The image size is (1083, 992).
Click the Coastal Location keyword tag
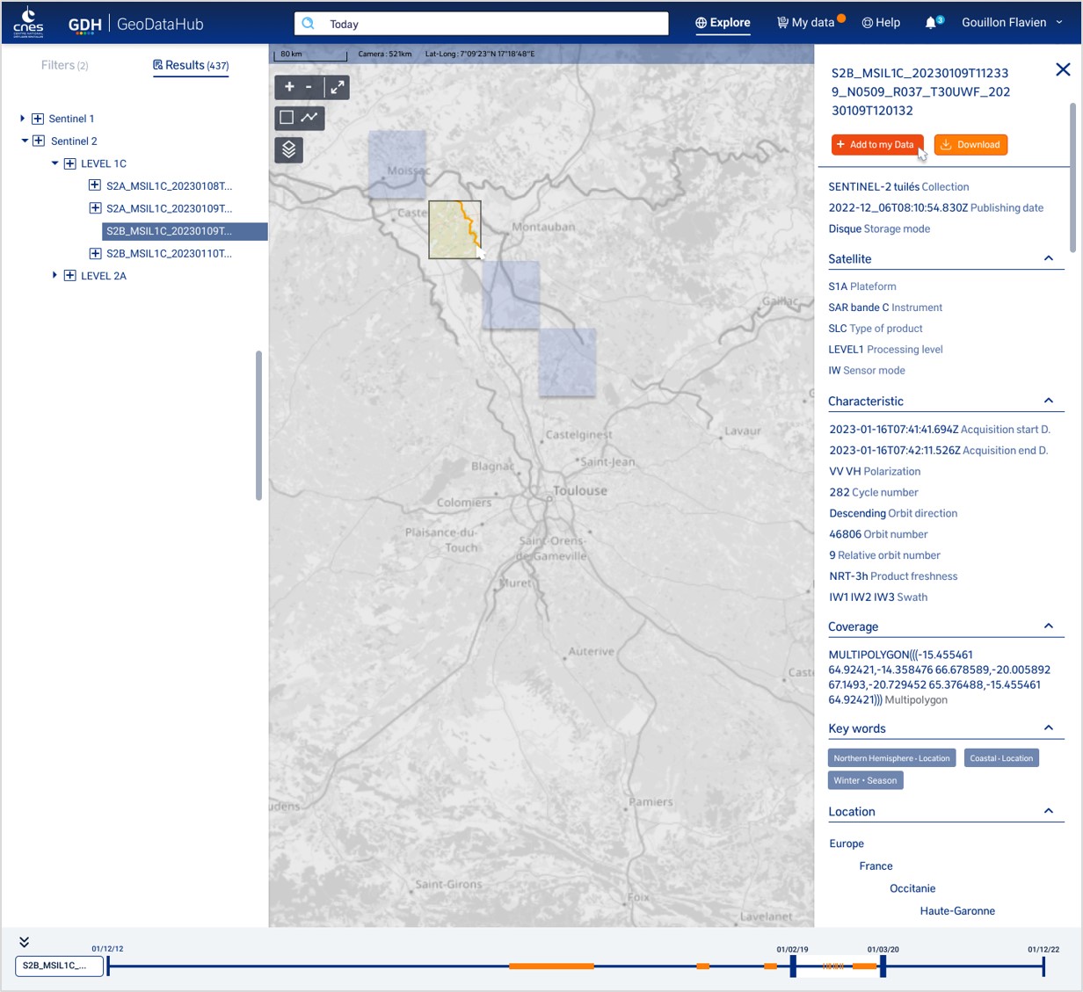[x=1001, y=758]
